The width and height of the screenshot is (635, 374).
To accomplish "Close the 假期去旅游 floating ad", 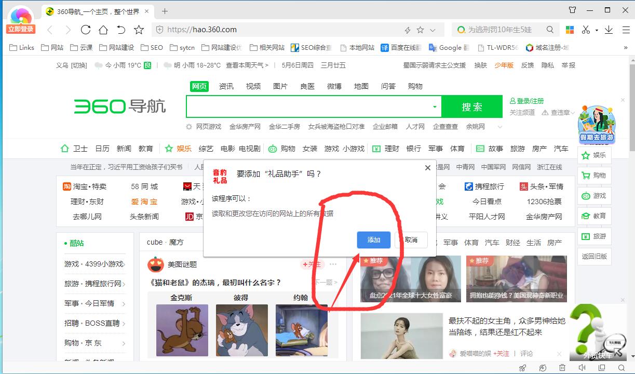I will [623, 100].
